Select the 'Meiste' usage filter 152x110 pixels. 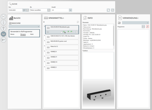12,34
